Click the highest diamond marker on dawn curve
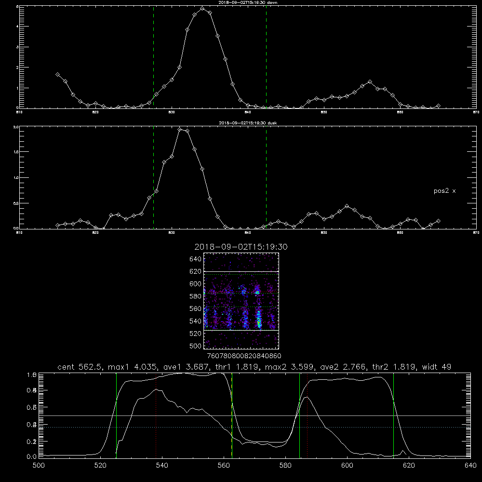482x482 pixels. (x=202, y=9)
